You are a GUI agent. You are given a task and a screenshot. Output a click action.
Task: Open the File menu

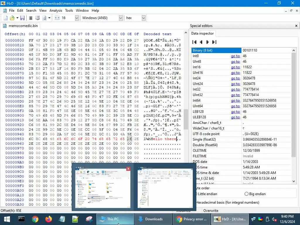pos(12,11)
